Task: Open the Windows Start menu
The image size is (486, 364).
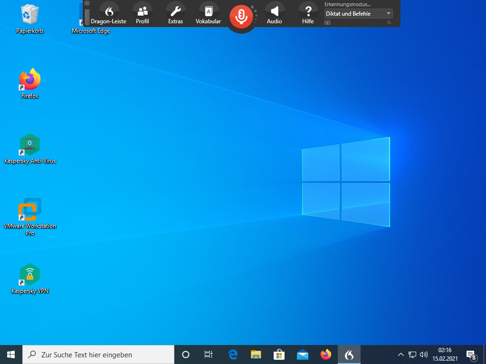Action: pos(11,355)
